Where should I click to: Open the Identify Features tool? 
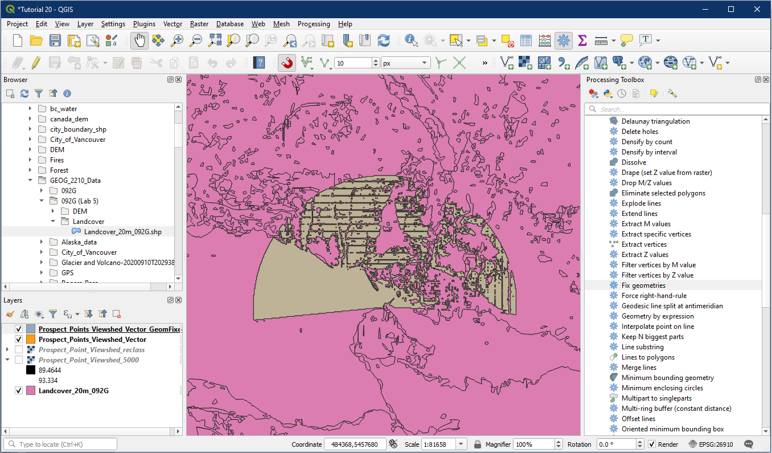coord(411,40)
